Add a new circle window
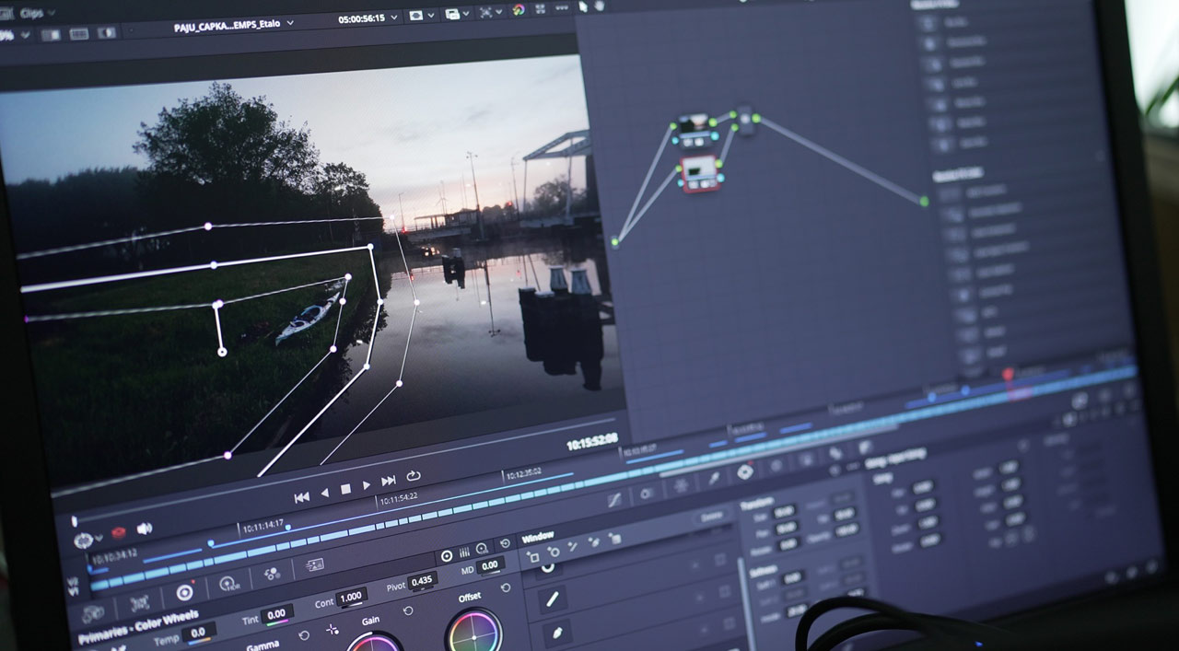 553,552
